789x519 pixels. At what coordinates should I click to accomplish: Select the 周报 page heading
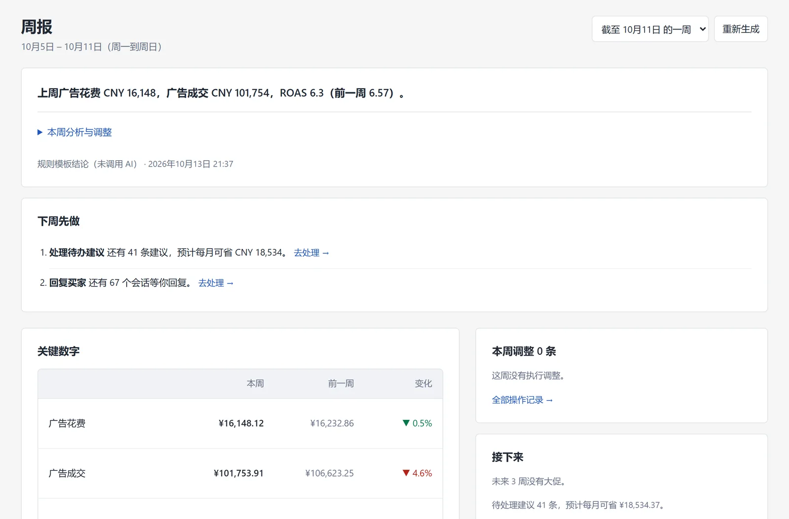coord(36,27)
